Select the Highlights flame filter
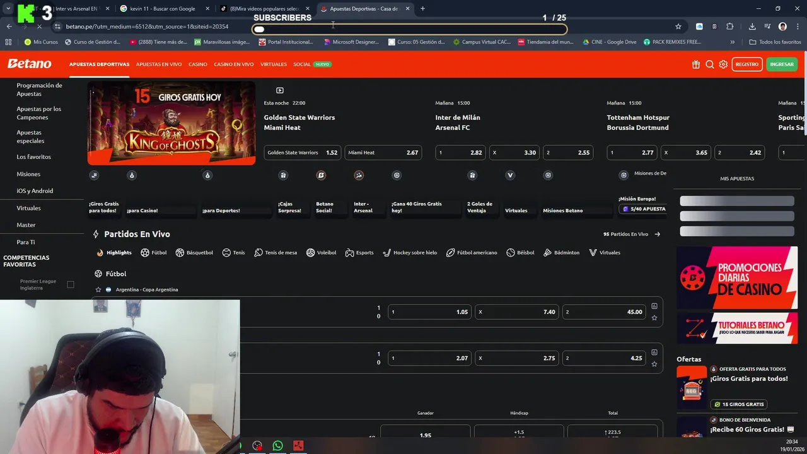The height and width of the screenshot is (454, 807). [114, 252]
